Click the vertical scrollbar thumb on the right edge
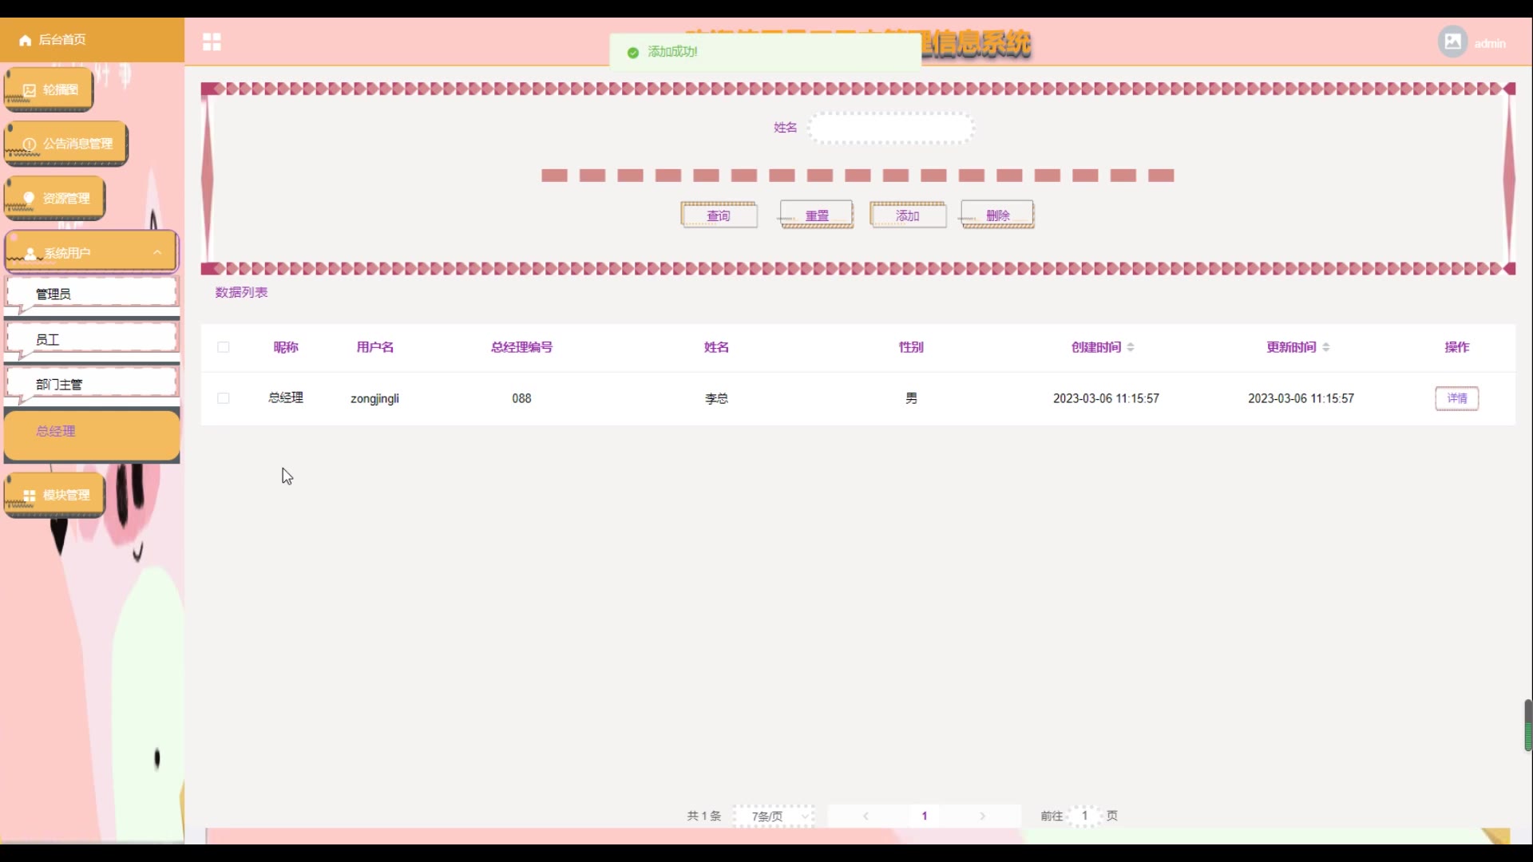 coord(1527,725)
